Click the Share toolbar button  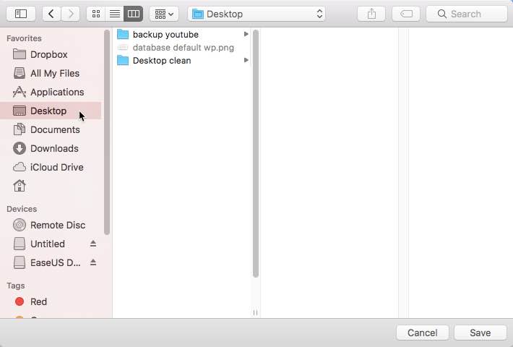coord(371,14)
